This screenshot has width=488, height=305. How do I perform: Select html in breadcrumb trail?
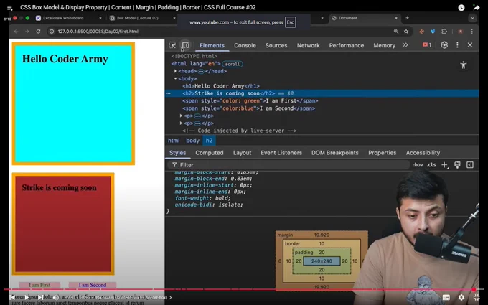point(174,141)
